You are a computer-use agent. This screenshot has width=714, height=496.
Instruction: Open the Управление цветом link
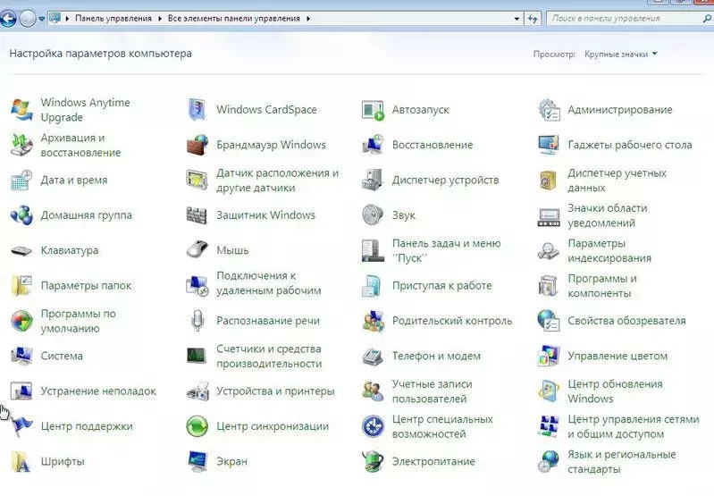[x=617, y=356]
